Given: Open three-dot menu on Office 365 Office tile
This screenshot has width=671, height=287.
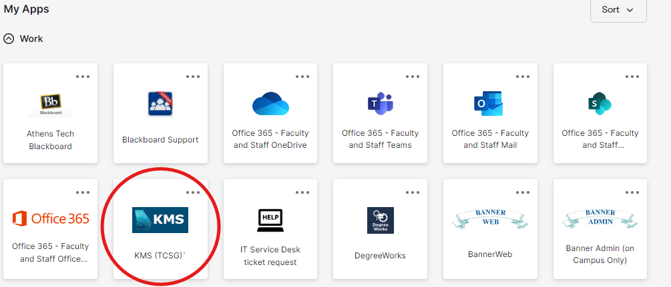Looking at the screenshot, I should tap(83, 192).
